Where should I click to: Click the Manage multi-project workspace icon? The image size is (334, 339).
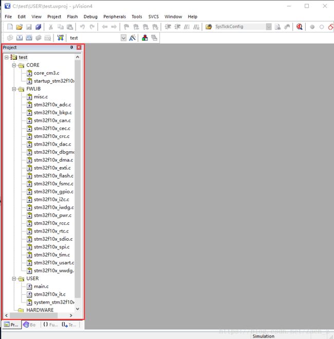point(154,38)
